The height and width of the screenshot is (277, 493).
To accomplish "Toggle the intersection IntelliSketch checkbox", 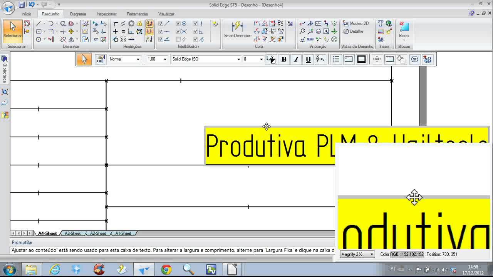I will tap(178, 32).
